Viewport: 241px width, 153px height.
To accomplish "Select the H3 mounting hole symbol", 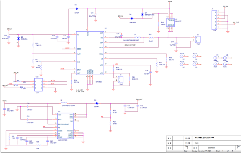I will [x=194, y=64].
